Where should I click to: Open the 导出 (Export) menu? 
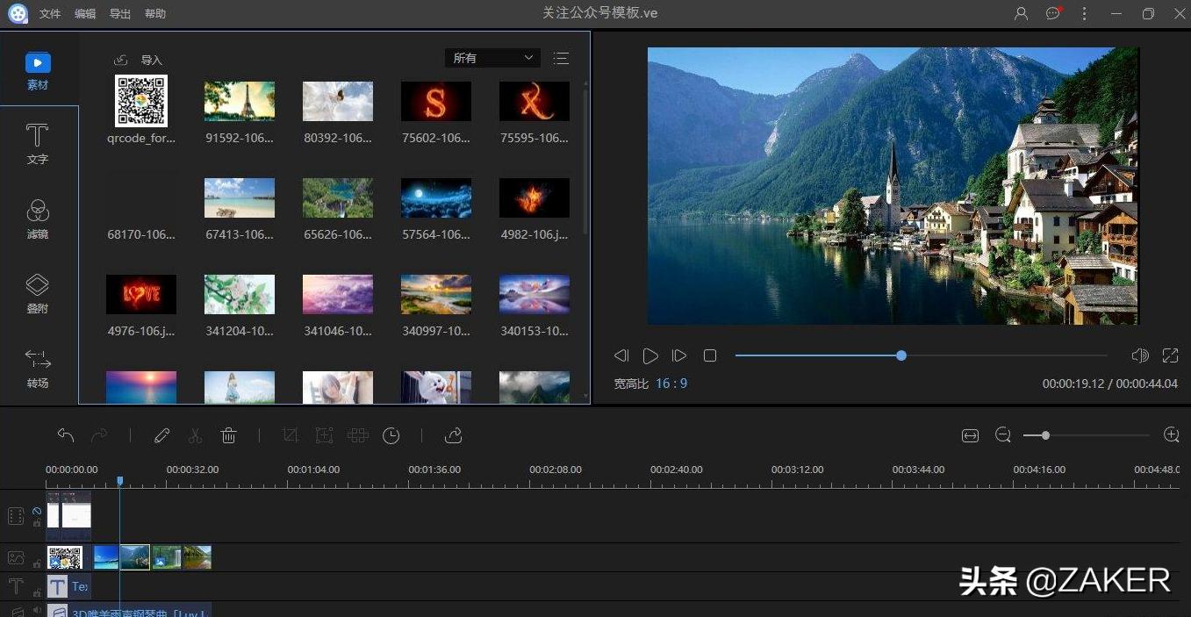(x=120, y=14)
